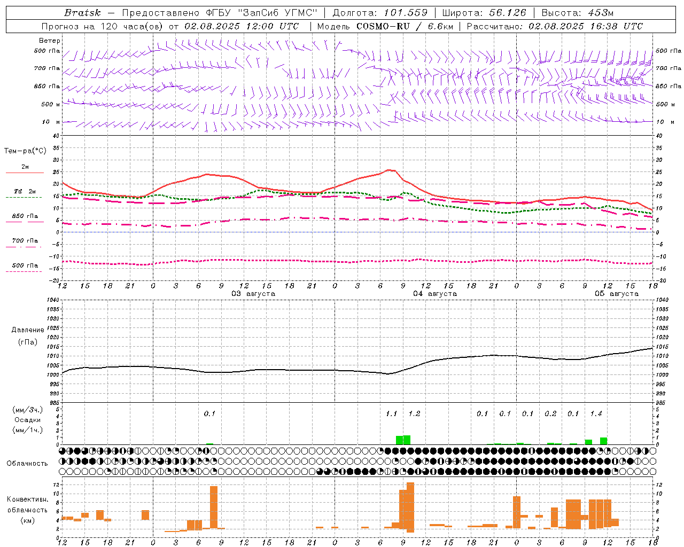Click the "05 августа" date label

tap(617, 294)
